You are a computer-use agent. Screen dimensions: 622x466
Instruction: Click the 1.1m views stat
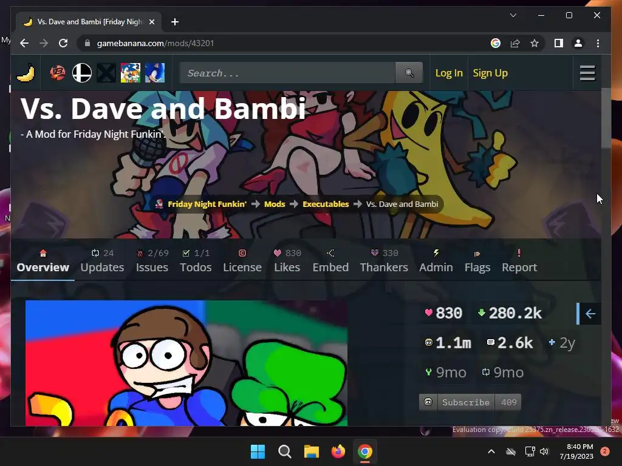pyautogui.click(x=448, y=343)
